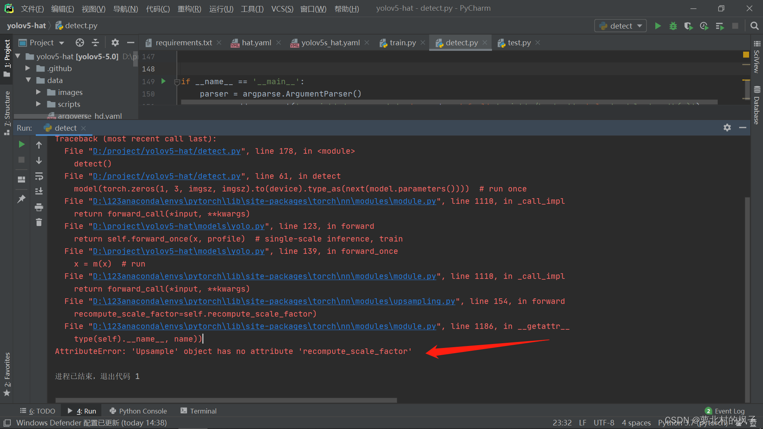Switch to the train.py tab
Image resolution: width=763 pixels, height=429 pixels.
coord(403,43)
